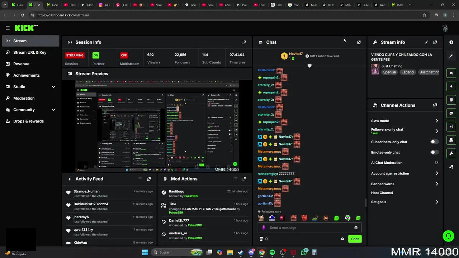459x258 pixels.
Task: Pop out the Channel Actions panel
Action: point(435,105)
